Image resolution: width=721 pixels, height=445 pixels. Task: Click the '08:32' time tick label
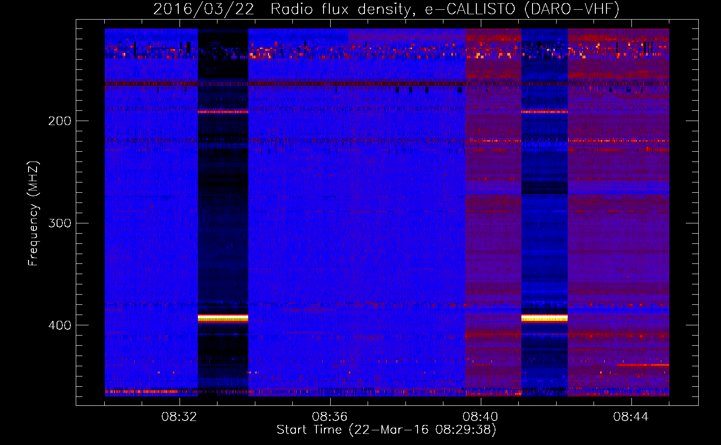(179, 417)
